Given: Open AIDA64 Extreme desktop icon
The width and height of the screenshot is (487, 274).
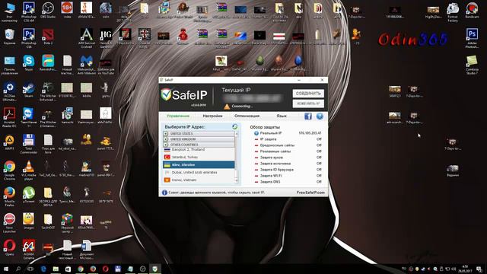Looking at the screenshot, I should (x=29, y=250).
